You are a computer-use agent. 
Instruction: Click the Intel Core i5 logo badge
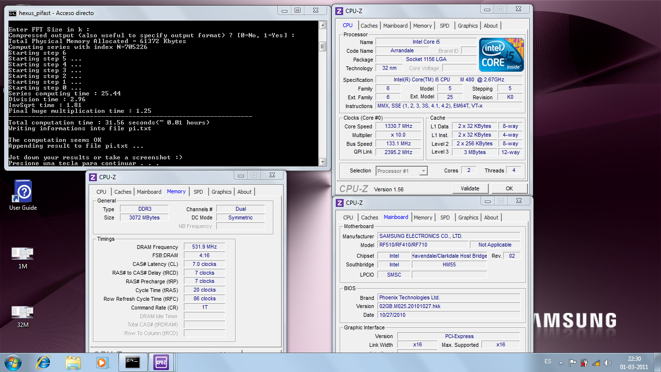coord(501,55)
